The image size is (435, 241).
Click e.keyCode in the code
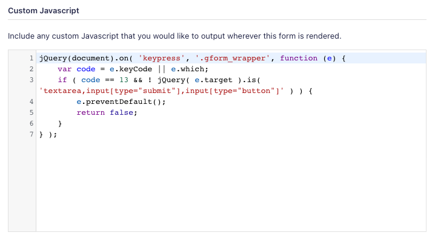(x=131, y=69)
